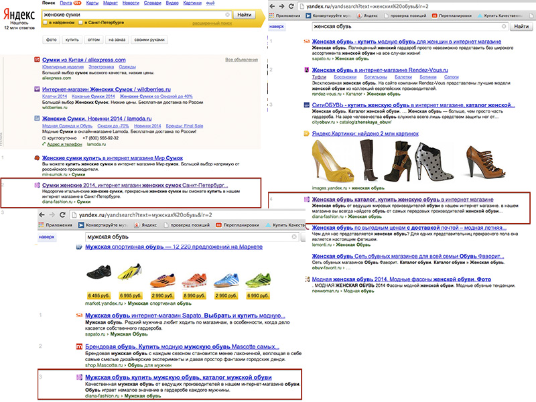Viewport: 536px width, 402px height.
Task: Open Приложения bookmark in 'мужская обувь' window
Action: (x=55, y=225)
